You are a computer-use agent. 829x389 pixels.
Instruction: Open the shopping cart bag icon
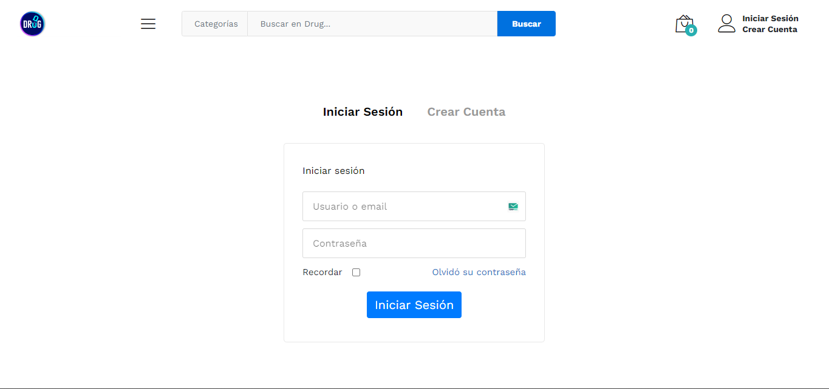click(683, 23)
